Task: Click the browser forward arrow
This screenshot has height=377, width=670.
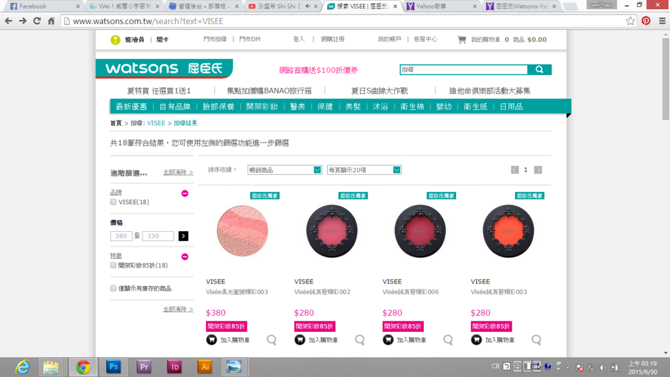Action: coord(23,21)
